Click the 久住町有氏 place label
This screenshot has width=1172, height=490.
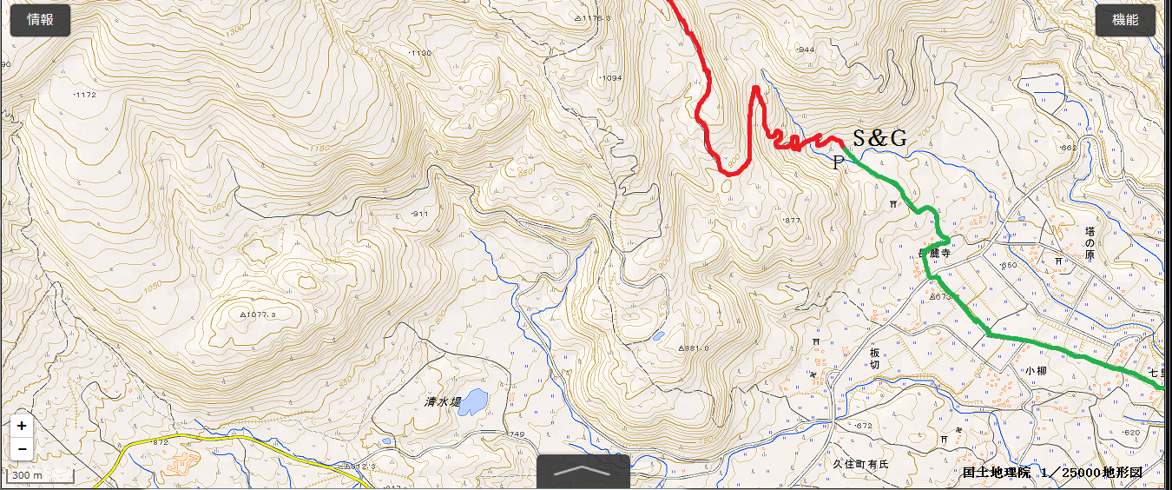pos(861,464)
